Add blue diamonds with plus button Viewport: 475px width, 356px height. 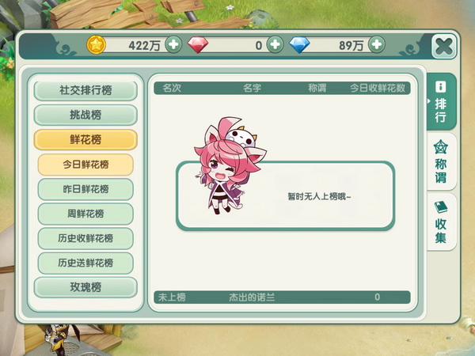pyautogui.click(x=377, y=44)
